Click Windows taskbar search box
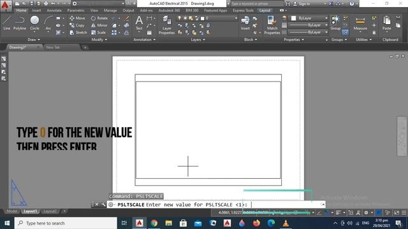 pos(66,223)
